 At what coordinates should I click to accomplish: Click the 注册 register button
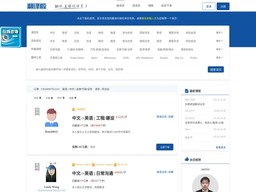tap(223, 6)
